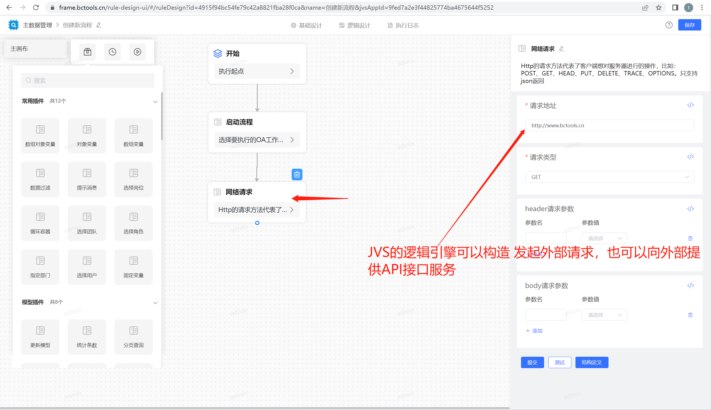The image size is (711, 410).
Task: Click the 结构定义 button
Action: click(x=592, y=362)
